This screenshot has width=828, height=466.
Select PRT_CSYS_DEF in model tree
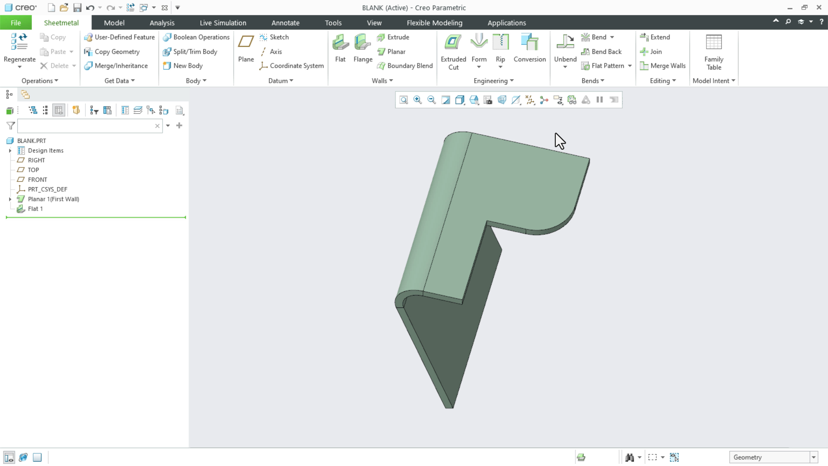click(42, 189)
